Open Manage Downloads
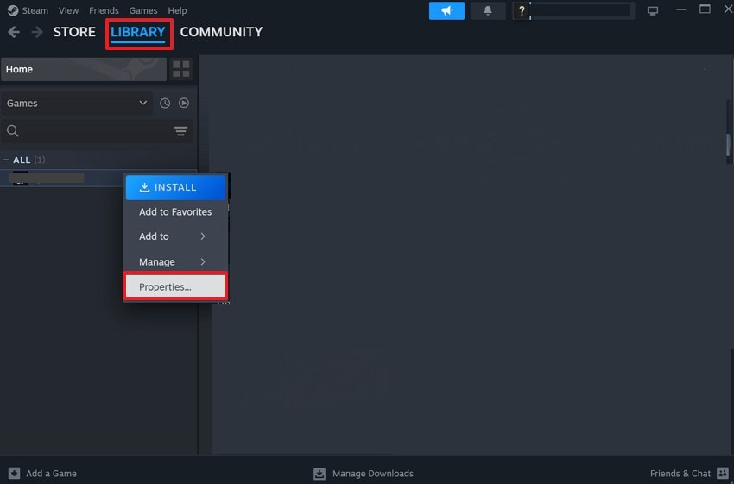The image size is (734, 484). [x=373, y=474]
